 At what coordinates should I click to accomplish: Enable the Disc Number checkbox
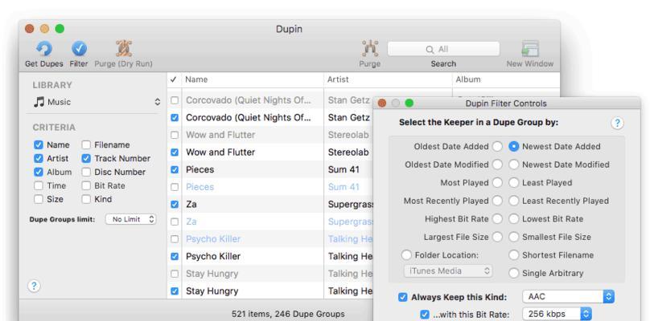coord(86,172)
